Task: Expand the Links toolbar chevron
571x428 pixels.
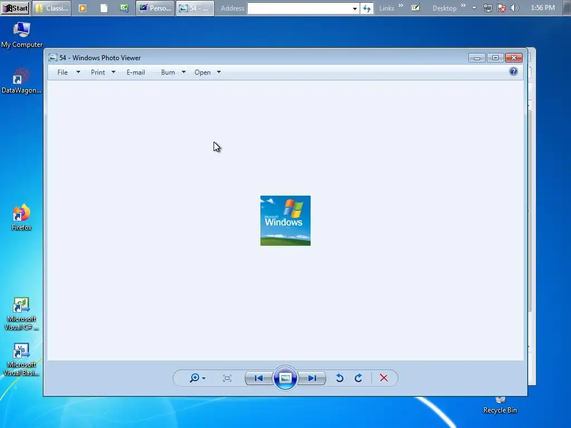Action: (400, 6)
